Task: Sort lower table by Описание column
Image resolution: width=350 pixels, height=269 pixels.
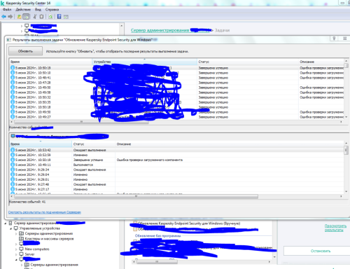Action: pyautogui.click(x=230, y=144)
